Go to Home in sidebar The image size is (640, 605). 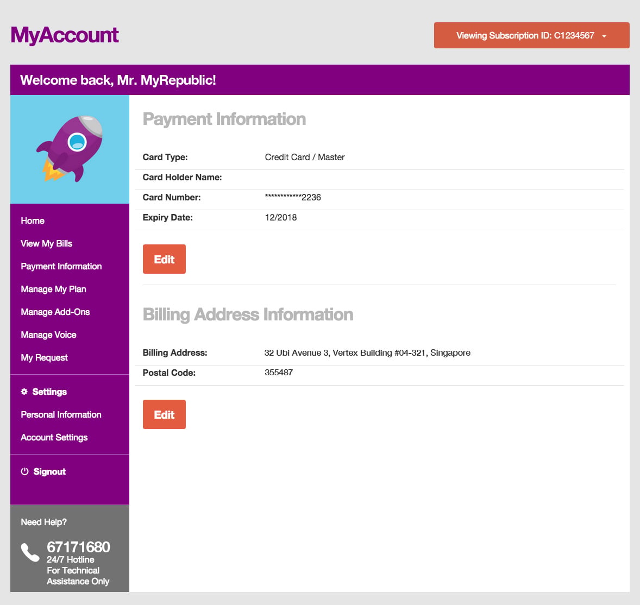33,220
